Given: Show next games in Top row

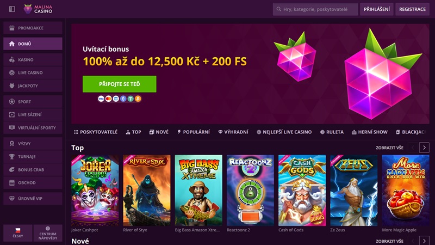Looking at the screenshot, I should click(424, 148).
